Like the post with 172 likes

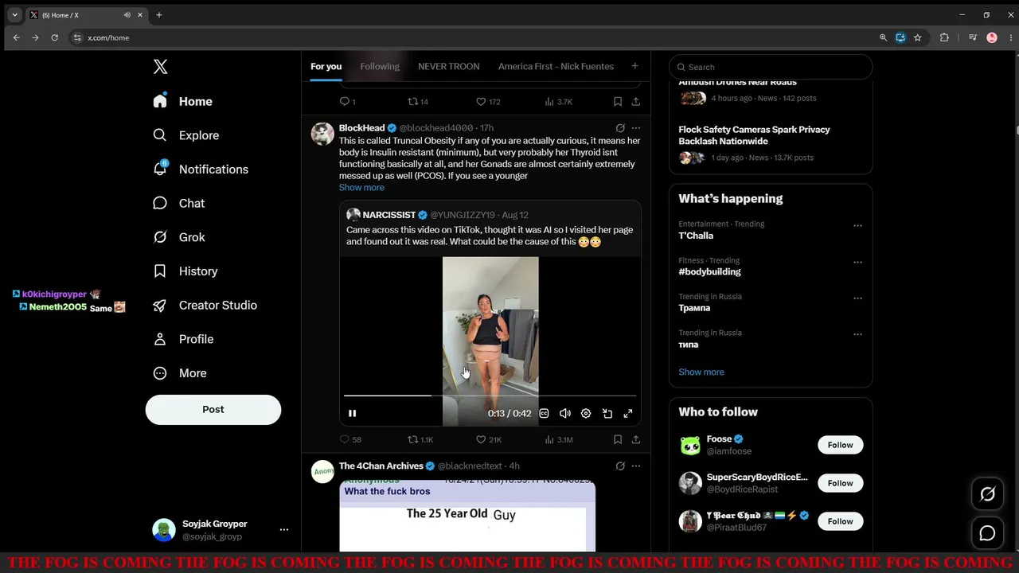coord(488,102)
